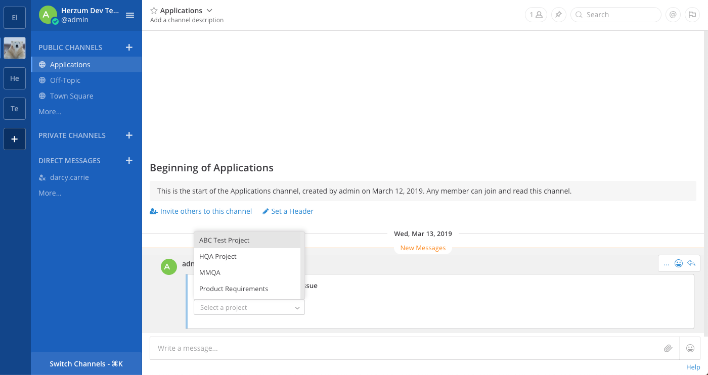This screenshot has height=375, width=708.
Task: Choose ABC Test Project option
Action: pyautogui.click(x=225, y=240)
